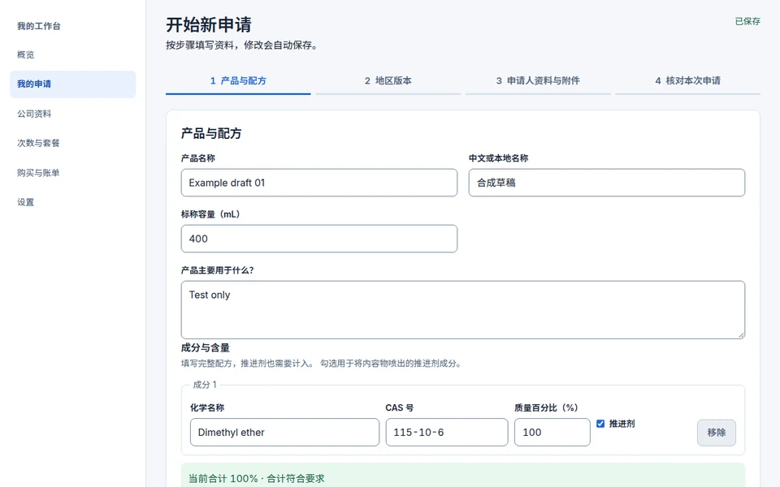Viewport: 780px width, 487px height.
Task: Select 我的申请 sidebar item
Action: pyautogui.click(x=72, y=84)
